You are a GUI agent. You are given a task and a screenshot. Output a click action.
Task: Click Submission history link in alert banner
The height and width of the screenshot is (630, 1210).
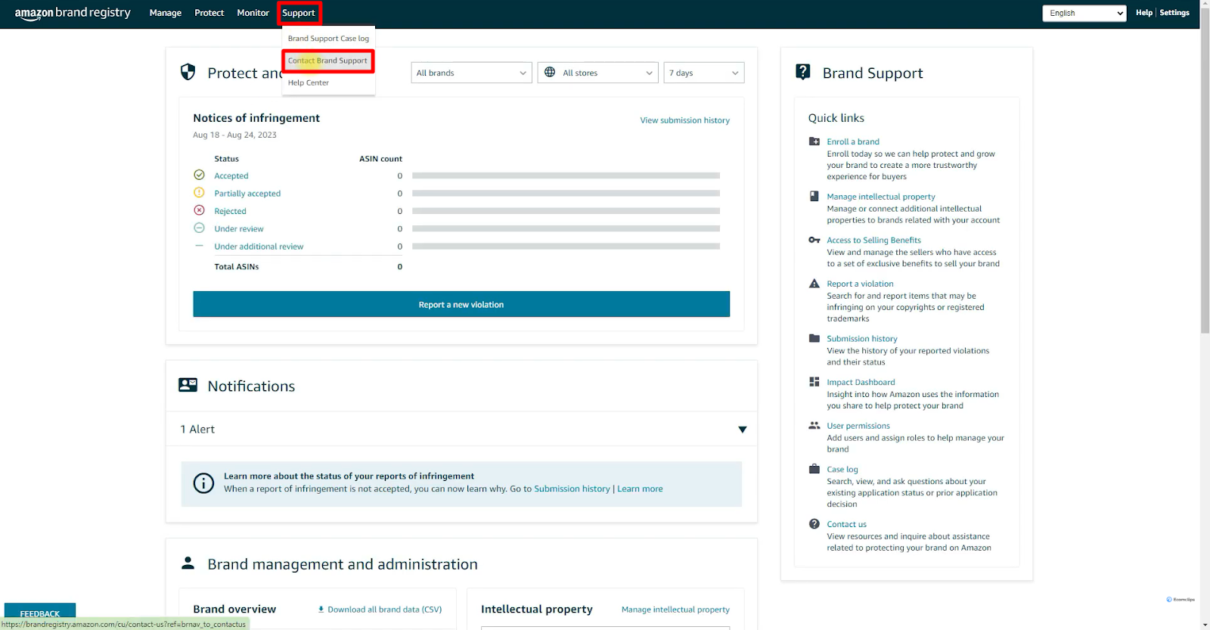572,489
